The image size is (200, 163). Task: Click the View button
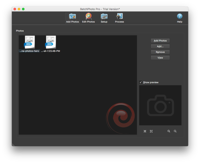pyautogui.click(x=160, y=58)
